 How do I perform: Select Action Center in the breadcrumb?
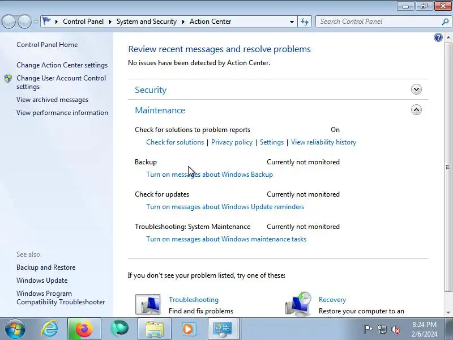click(210, 22)
